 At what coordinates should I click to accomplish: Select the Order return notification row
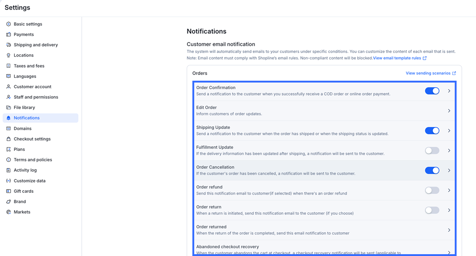(275, 210)
